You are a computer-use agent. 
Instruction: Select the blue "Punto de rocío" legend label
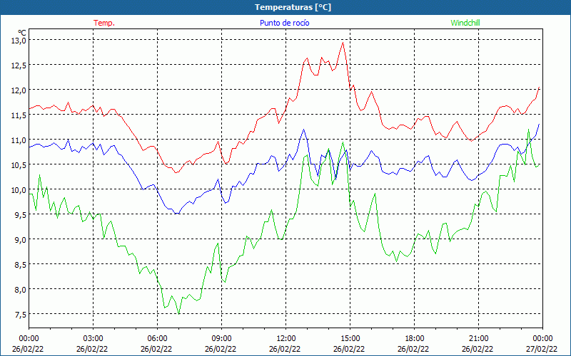(284, 23)
